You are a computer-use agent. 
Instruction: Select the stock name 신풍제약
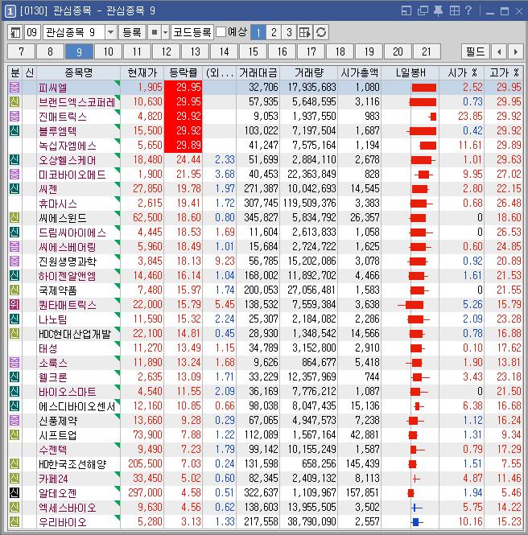(x=57, y=421)
